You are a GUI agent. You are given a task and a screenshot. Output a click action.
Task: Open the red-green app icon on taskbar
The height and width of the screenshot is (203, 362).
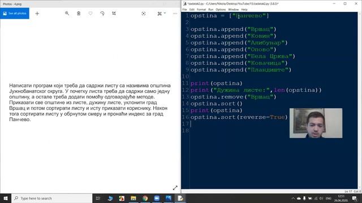(x=122, y=198)
